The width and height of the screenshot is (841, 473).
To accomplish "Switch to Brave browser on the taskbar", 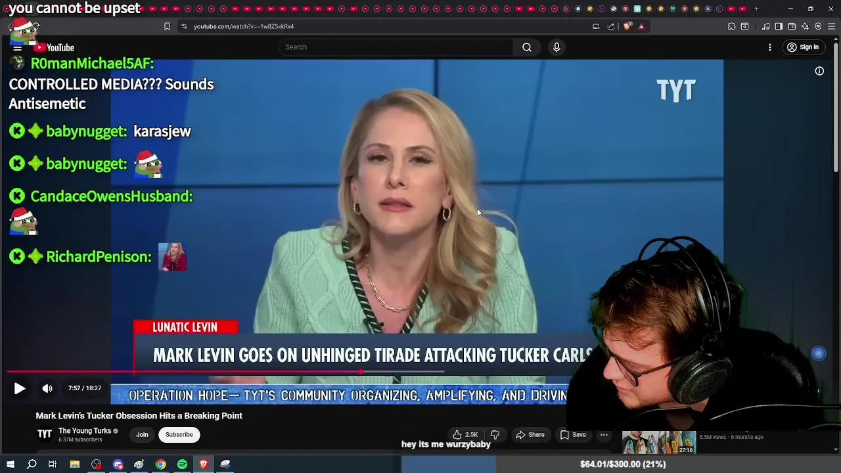I will (x=204, y=464).
